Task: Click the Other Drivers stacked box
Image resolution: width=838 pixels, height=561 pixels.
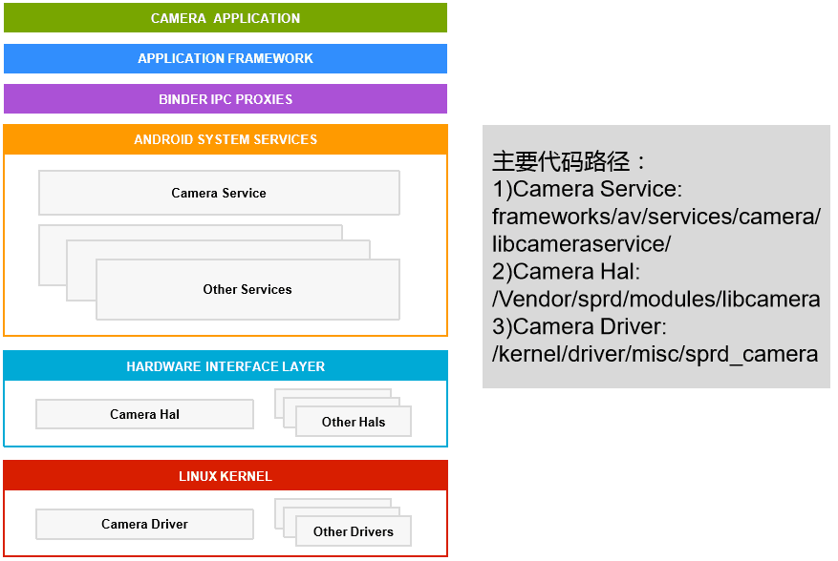Action: pos(355,531)
